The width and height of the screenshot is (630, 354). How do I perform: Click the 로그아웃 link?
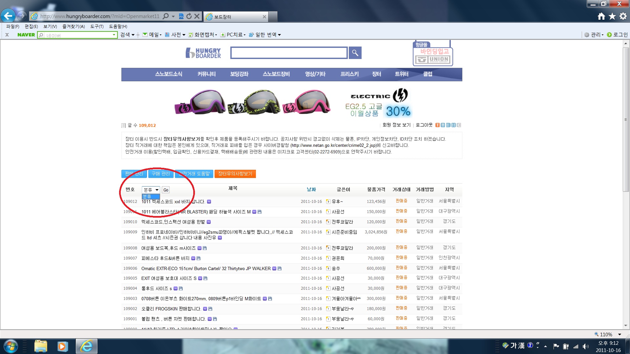pos(424,125)
